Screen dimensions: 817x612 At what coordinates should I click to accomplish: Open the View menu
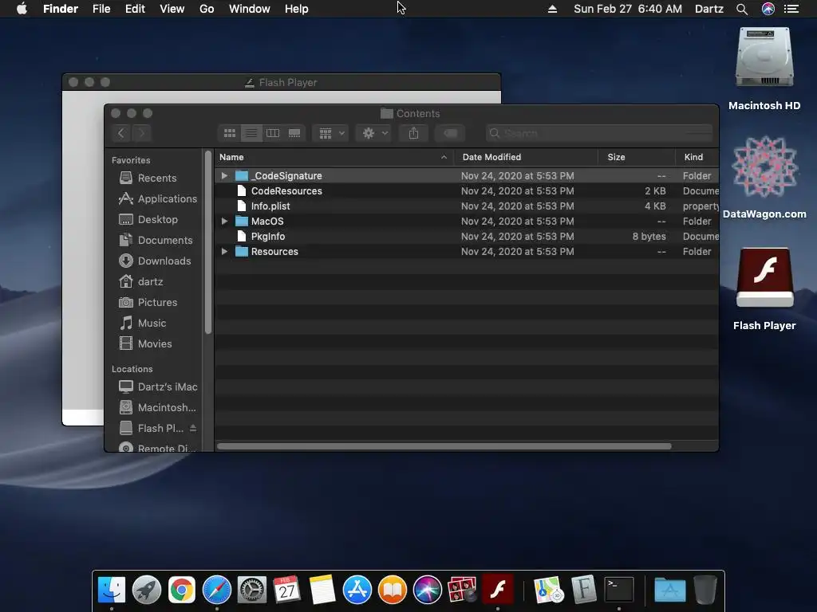172,9
